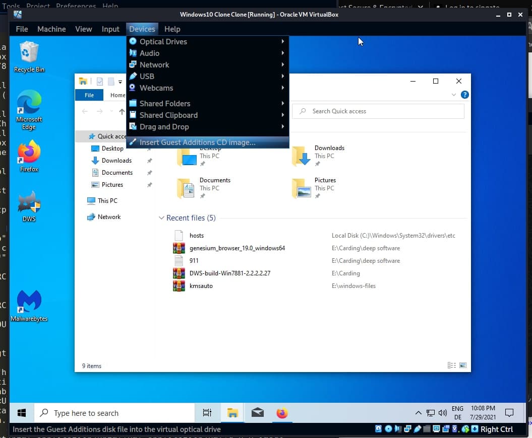Open the File tab in File Explorer
This screenshot has width=532, height=438.
tap(89, 95)
